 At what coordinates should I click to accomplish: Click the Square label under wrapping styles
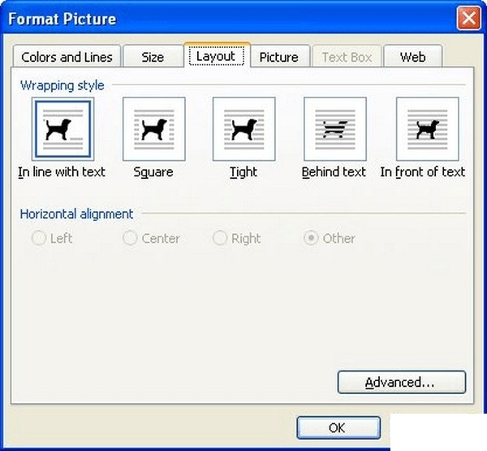tap(153, 172)
